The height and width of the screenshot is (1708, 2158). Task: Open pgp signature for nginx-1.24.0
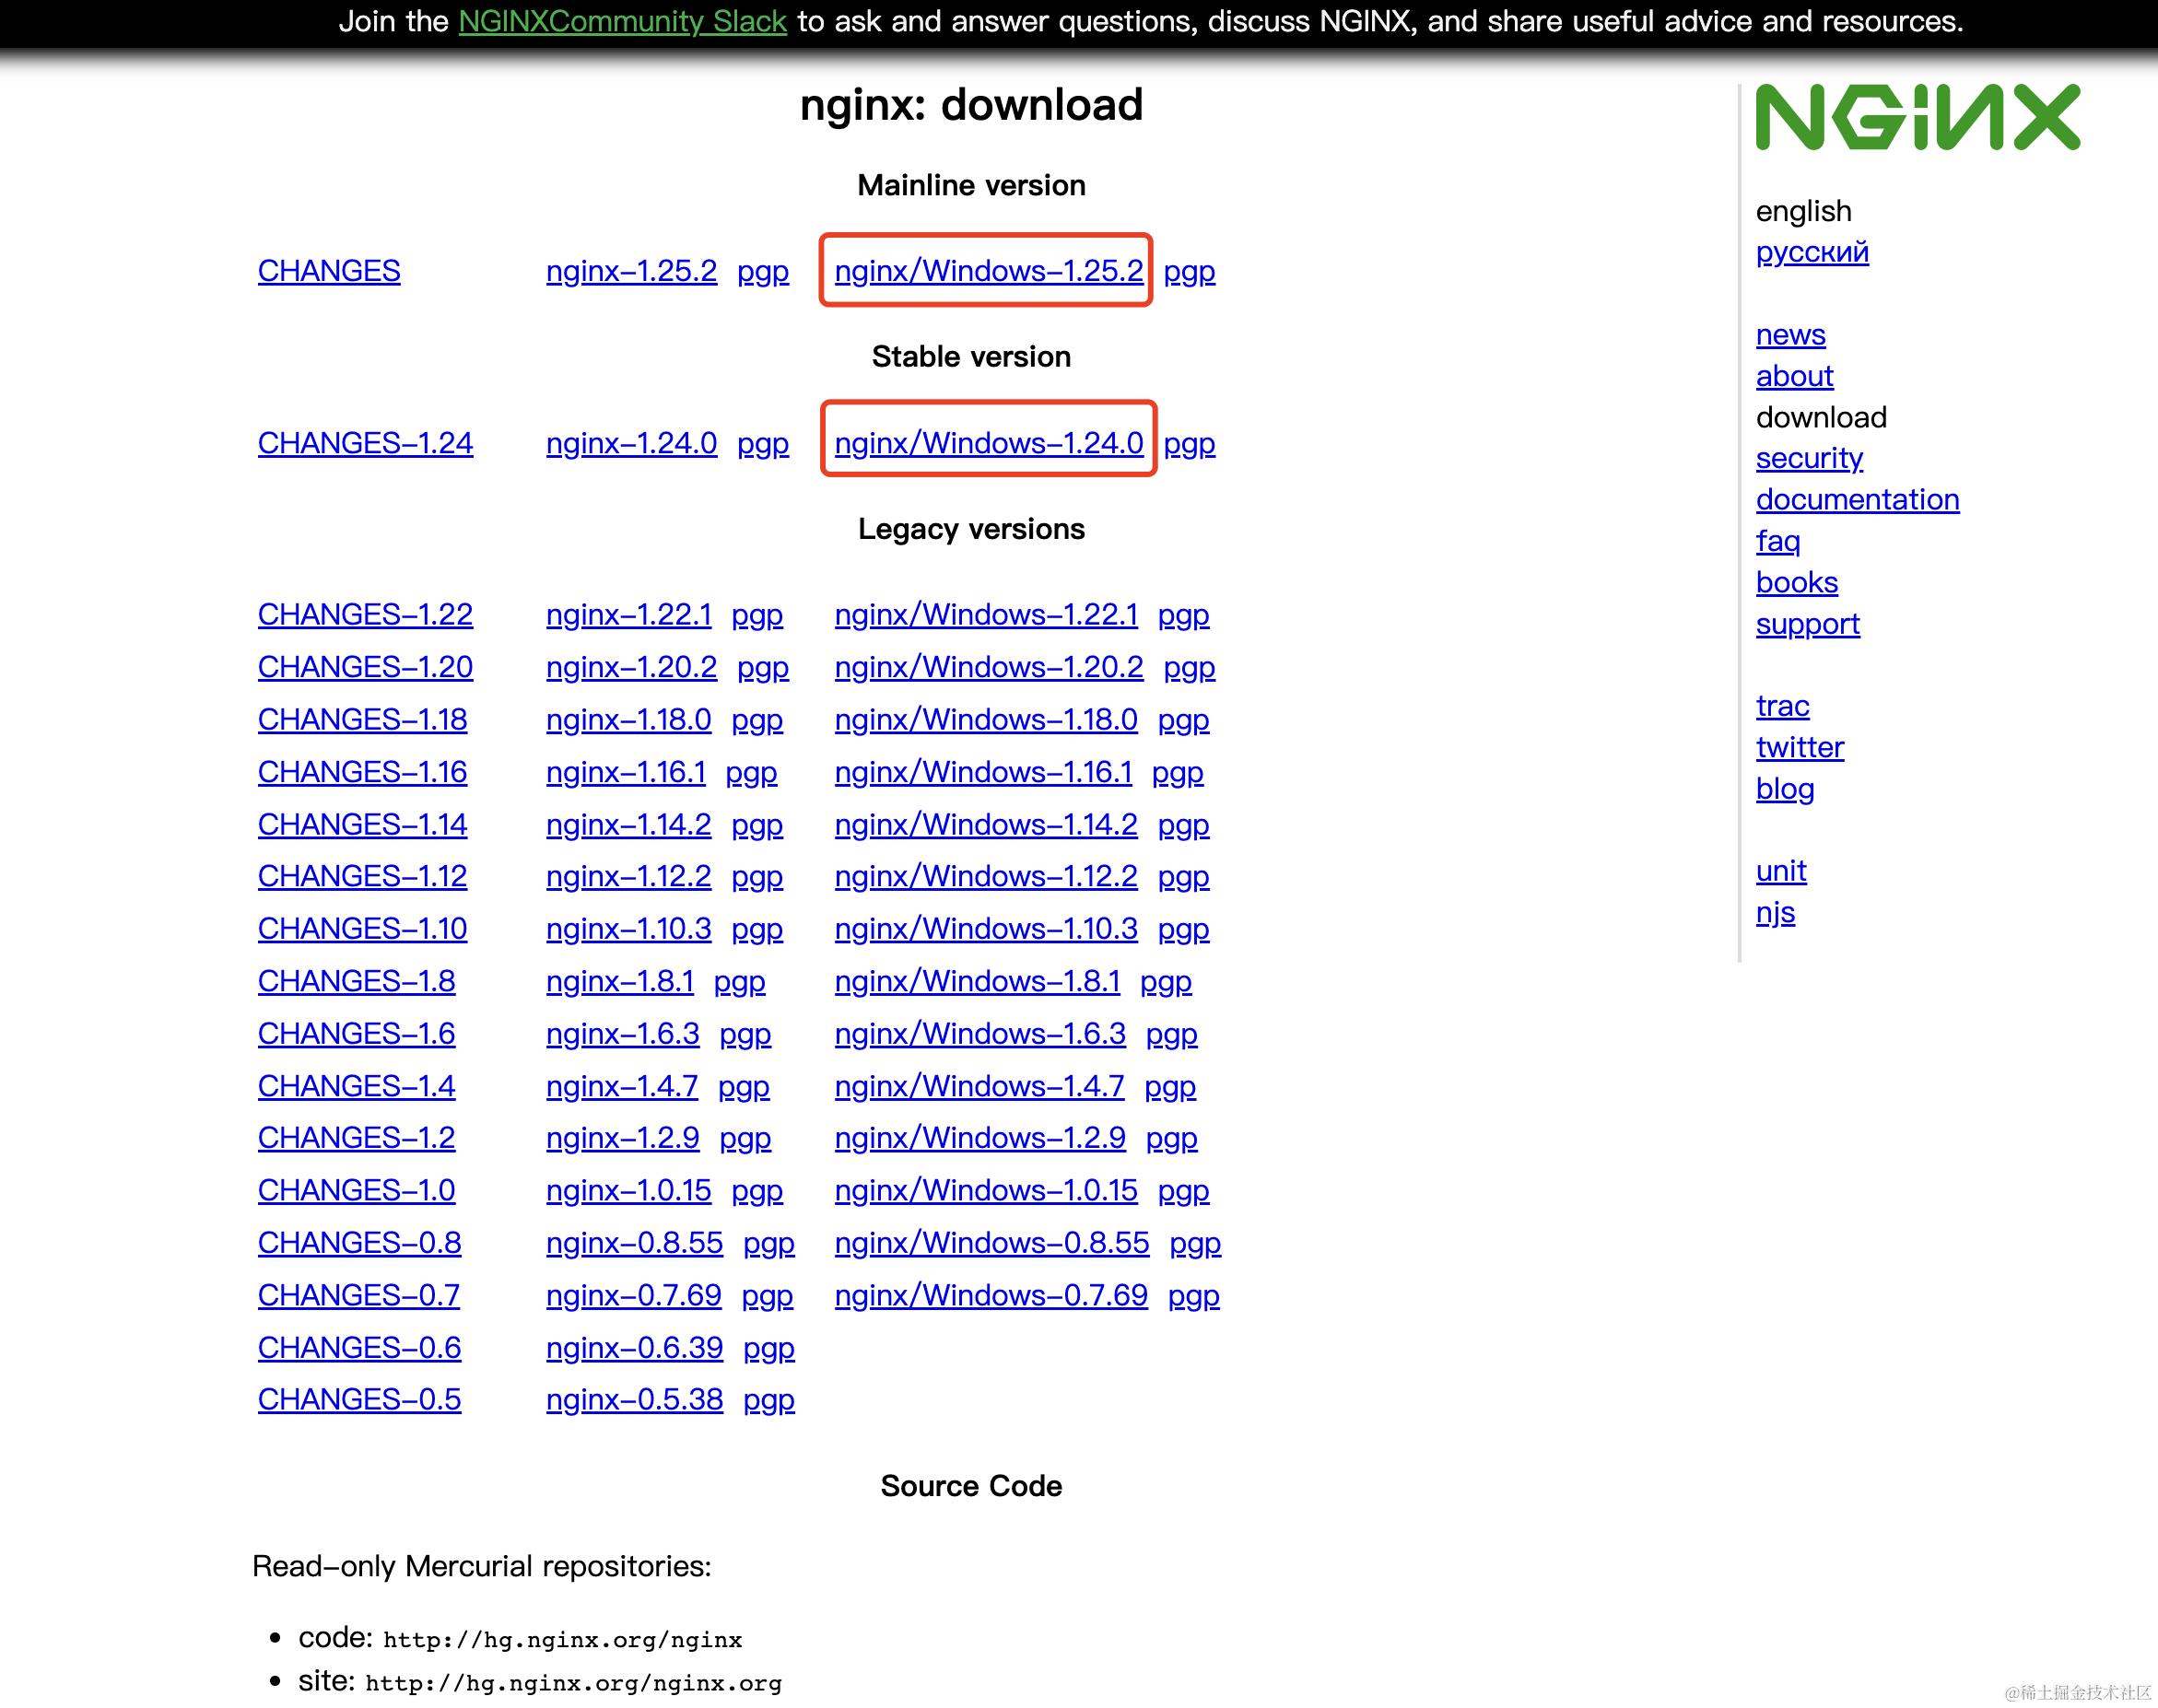click(762, 443)
